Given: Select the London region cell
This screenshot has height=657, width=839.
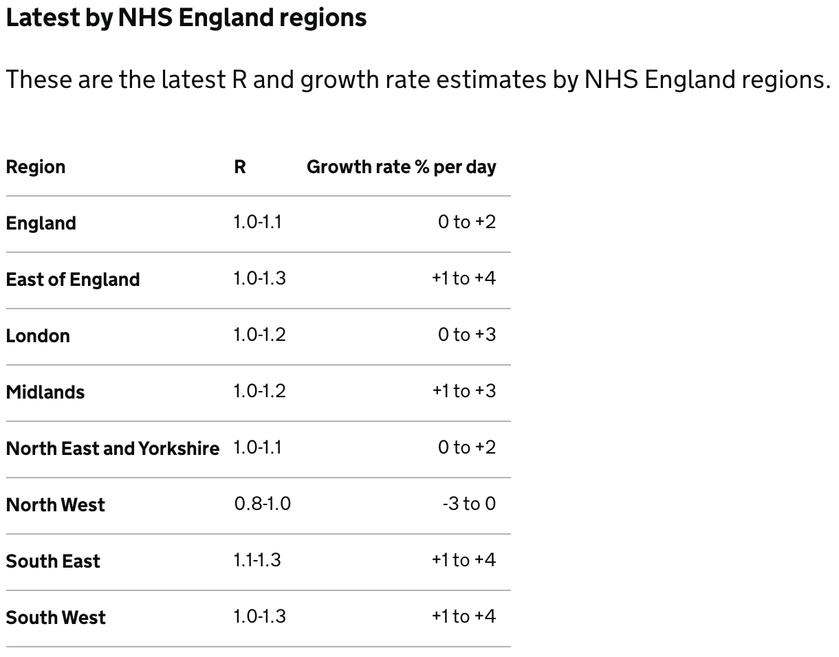Looking at the screenshot, I should [x=38, y=336].
